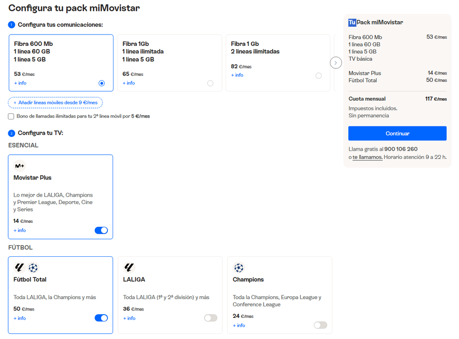Click Champions ball icon in Fútbol Total card
The width and height of the screenshot is (459, 339).
[x=33, y=267]
